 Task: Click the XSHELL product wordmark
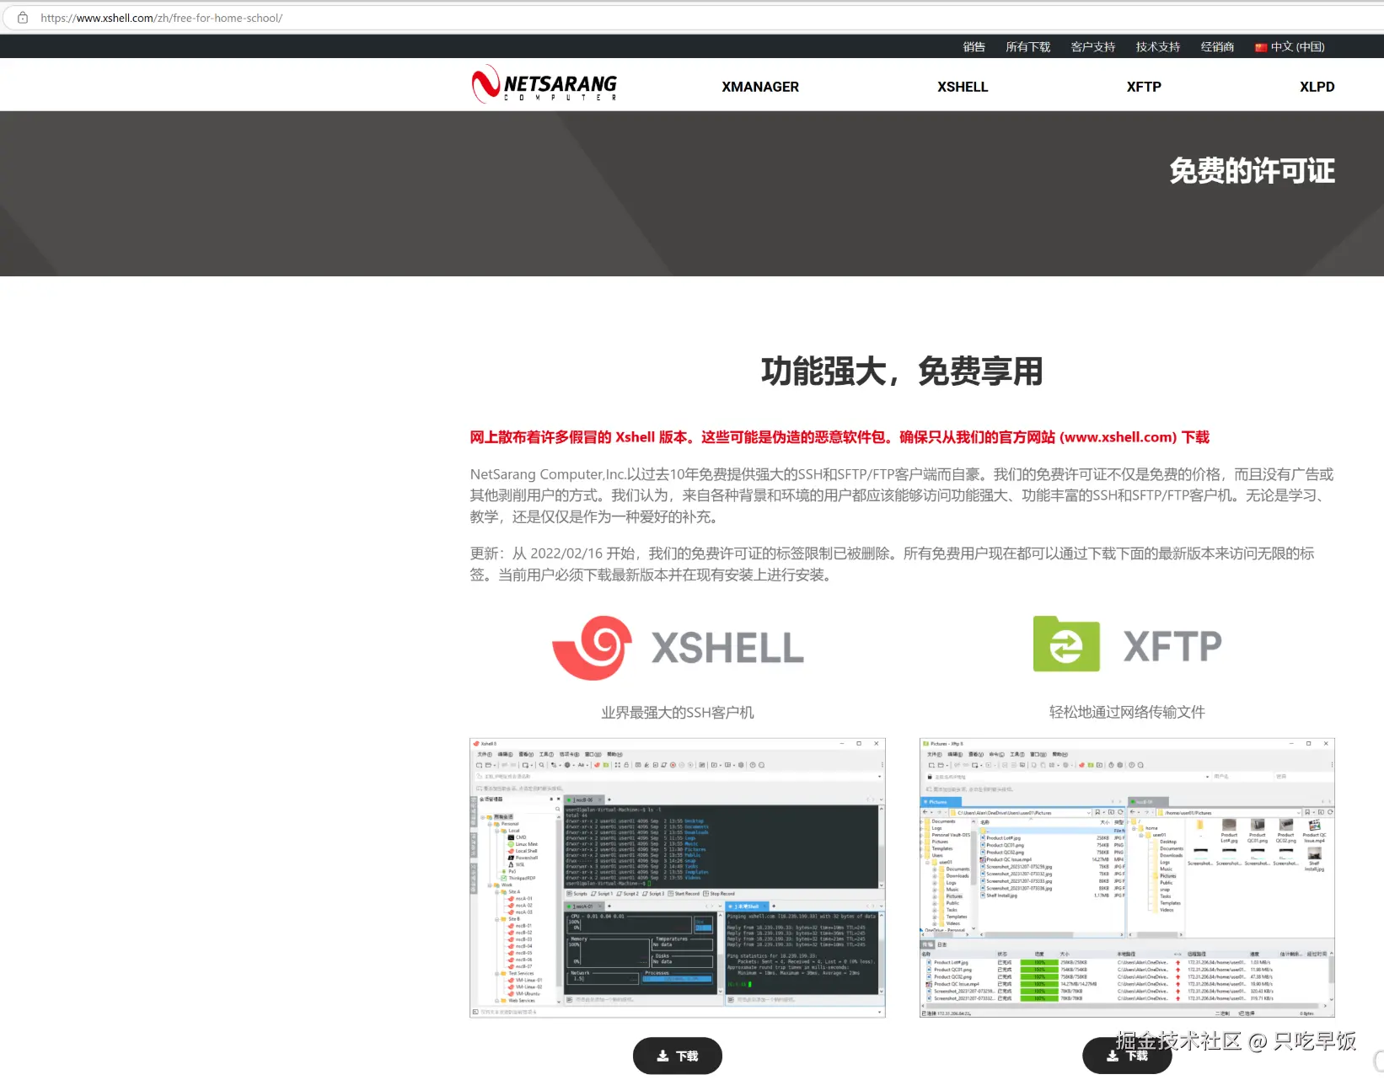[x=728, y=648]
